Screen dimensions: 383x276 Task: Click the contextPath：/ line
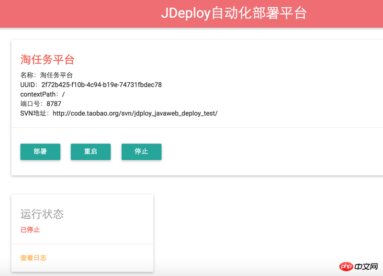coord(43,94)
